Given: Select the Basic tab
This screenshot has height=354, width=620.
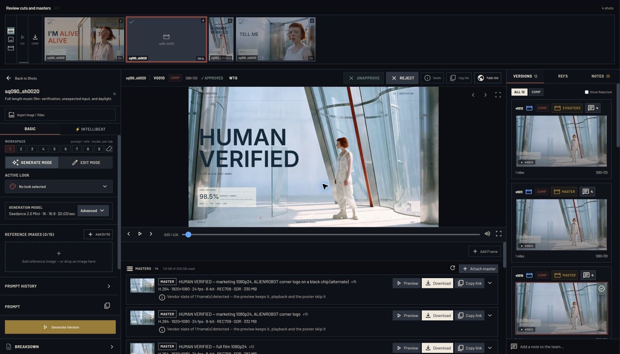Looking at the screenshot, I should pos(30,129).
